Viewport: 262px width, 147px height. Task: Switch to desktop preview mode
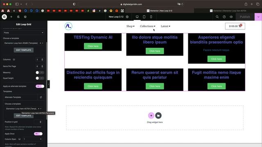coord(137,17)
